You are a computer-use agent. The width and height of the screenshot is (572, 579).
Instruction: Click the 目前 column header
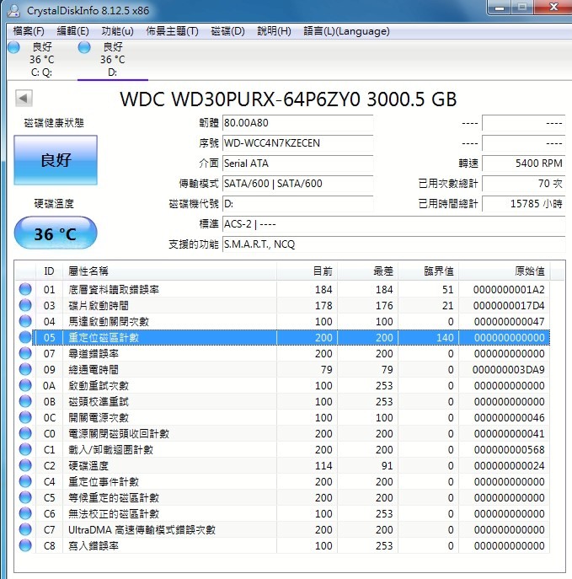pyautogui.click(x=307, y=271)
